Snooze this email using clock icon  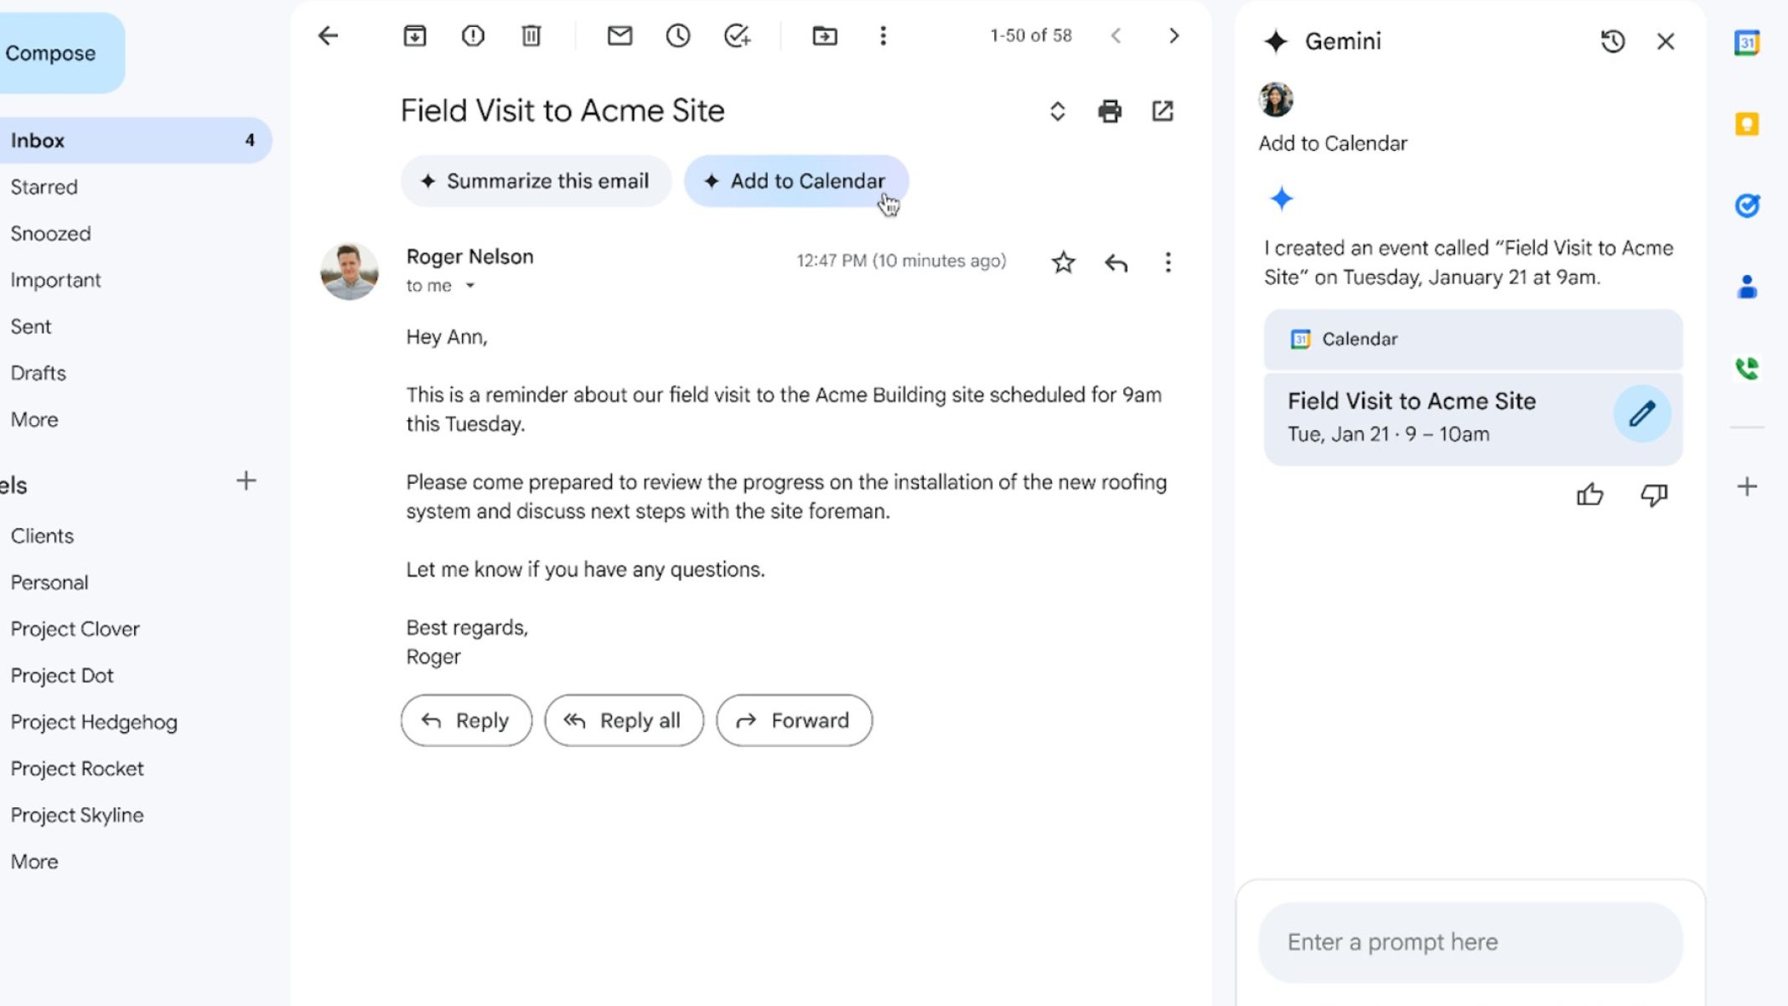677,35
